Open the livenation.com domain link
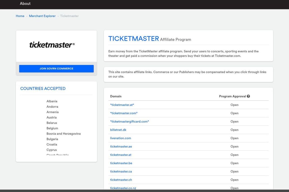This screenshot has height=192, width=289. [x=120, y=138]
